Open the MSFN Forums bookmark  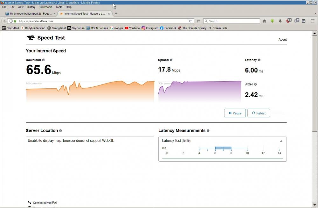[97, 28]
